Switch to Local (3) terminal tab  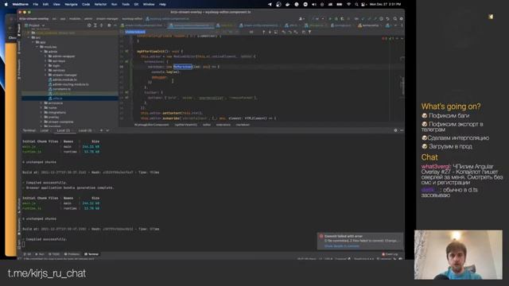[85, 130]
